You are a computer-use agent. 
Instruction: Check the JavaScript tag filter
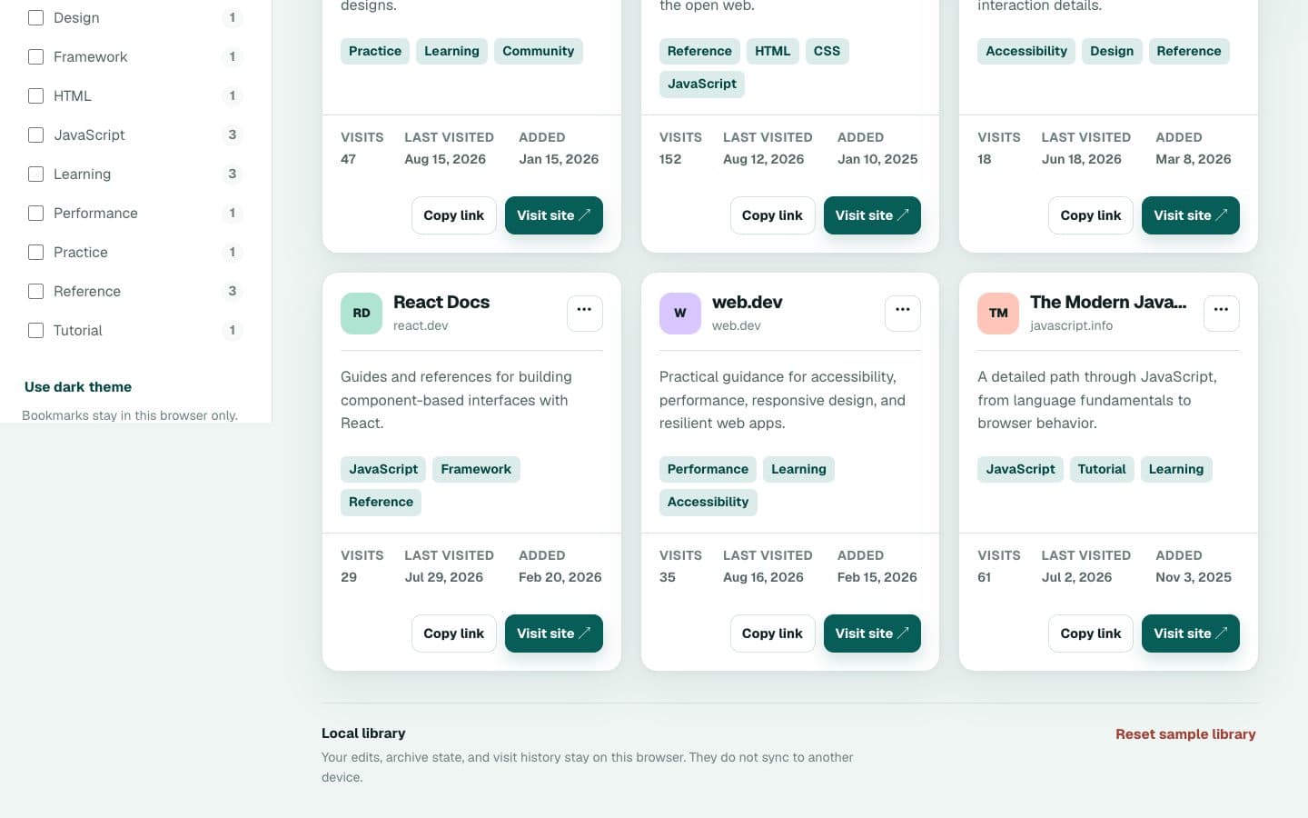point(36,135)
